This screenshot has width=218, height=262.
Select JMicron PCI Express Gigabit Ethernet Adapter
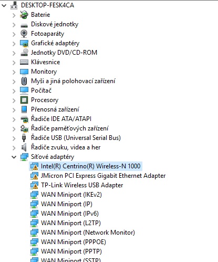click(x=103, y=176)
